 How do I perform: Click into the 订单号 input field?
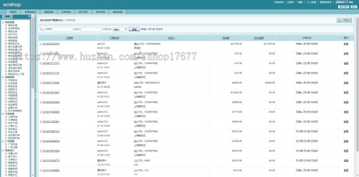pos(62,29)
